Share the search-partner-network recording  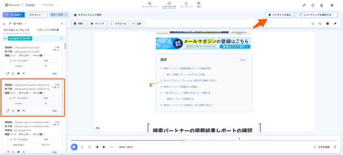click(x=18, y=111)
